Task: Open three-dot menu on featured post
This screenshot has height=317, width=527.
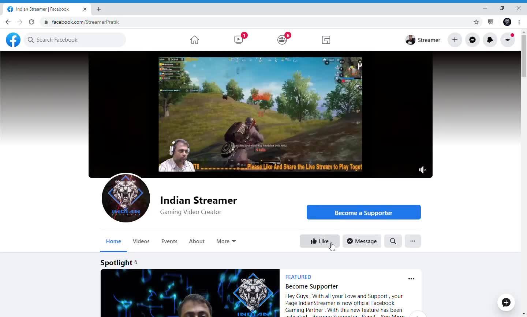Action: [x=411, y=279]
